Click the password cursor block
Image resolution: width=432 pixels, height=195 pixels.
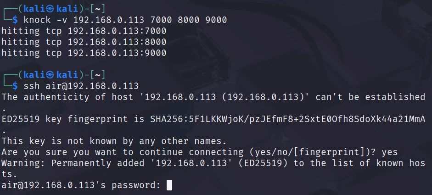click(169, 185)
